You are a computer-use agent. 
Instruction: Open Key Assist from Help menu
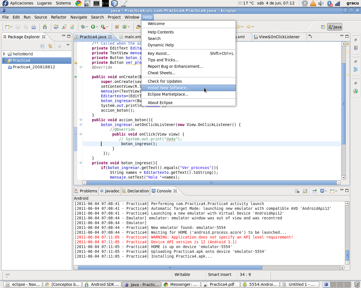pos(188,53)
